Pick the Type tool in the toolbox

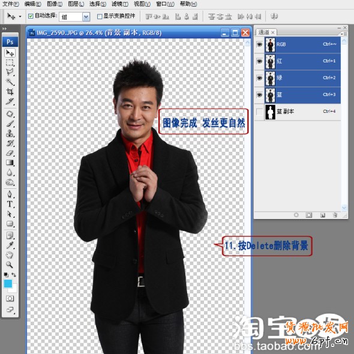tap(10, 204)
